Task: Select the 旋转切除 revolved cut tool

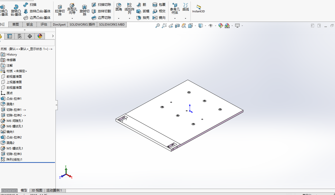Action: (x=85, y=10)
